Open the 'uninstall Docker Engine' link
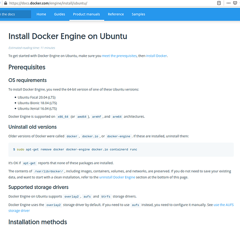 coord(117,177)
